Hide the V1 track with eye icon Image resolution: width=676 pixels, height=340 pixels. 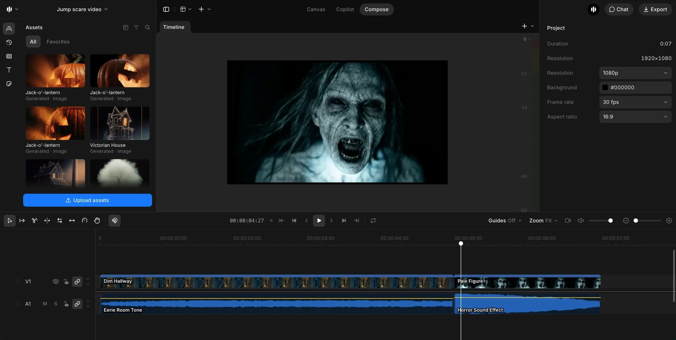tap(56, 281)
